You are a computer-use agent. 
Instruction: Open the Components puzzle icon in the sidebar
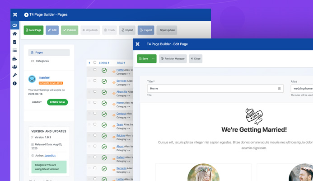tap(14, 59)
